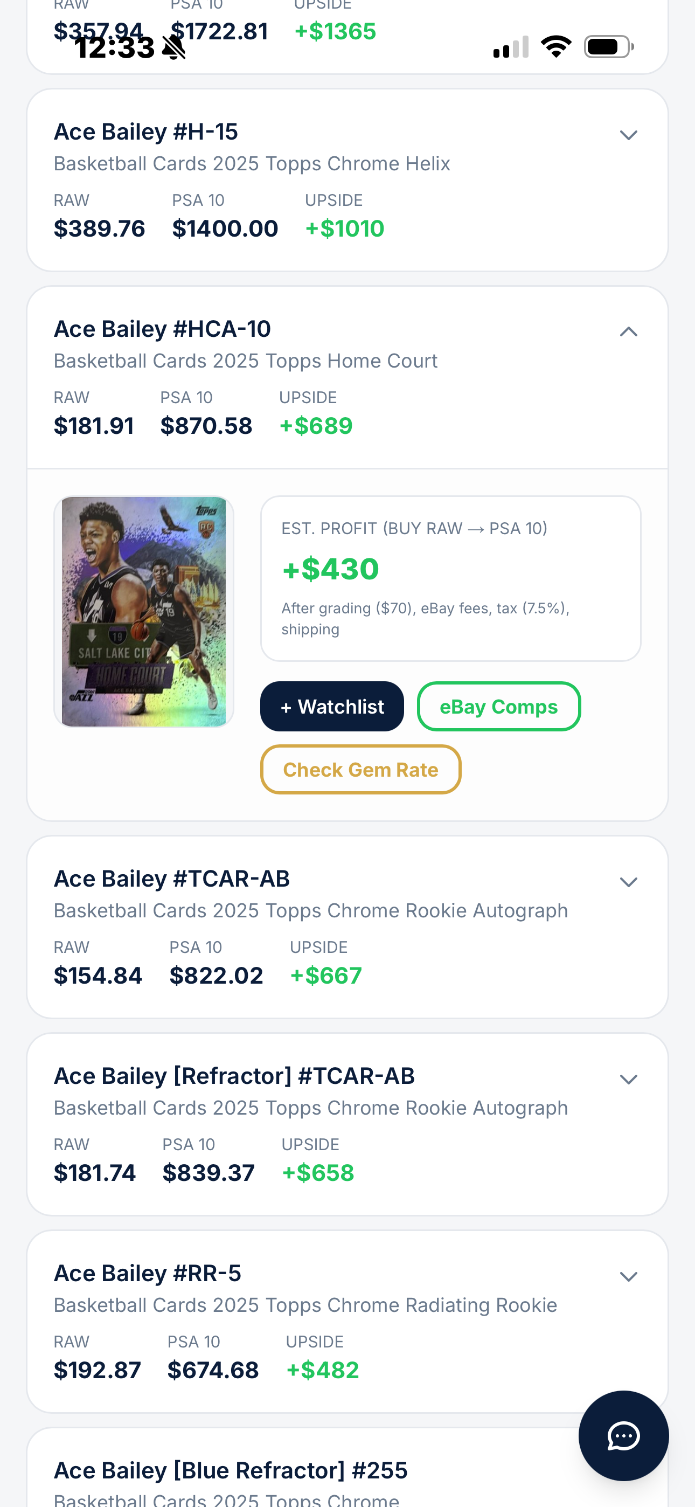
Task: Expand the Ace Bailey #RR-5 card
Action: (x=628, y=1276)
